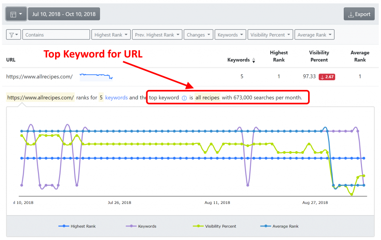
Task: Toggle the Average Rank legend series
Action: [x=279, y=226]
